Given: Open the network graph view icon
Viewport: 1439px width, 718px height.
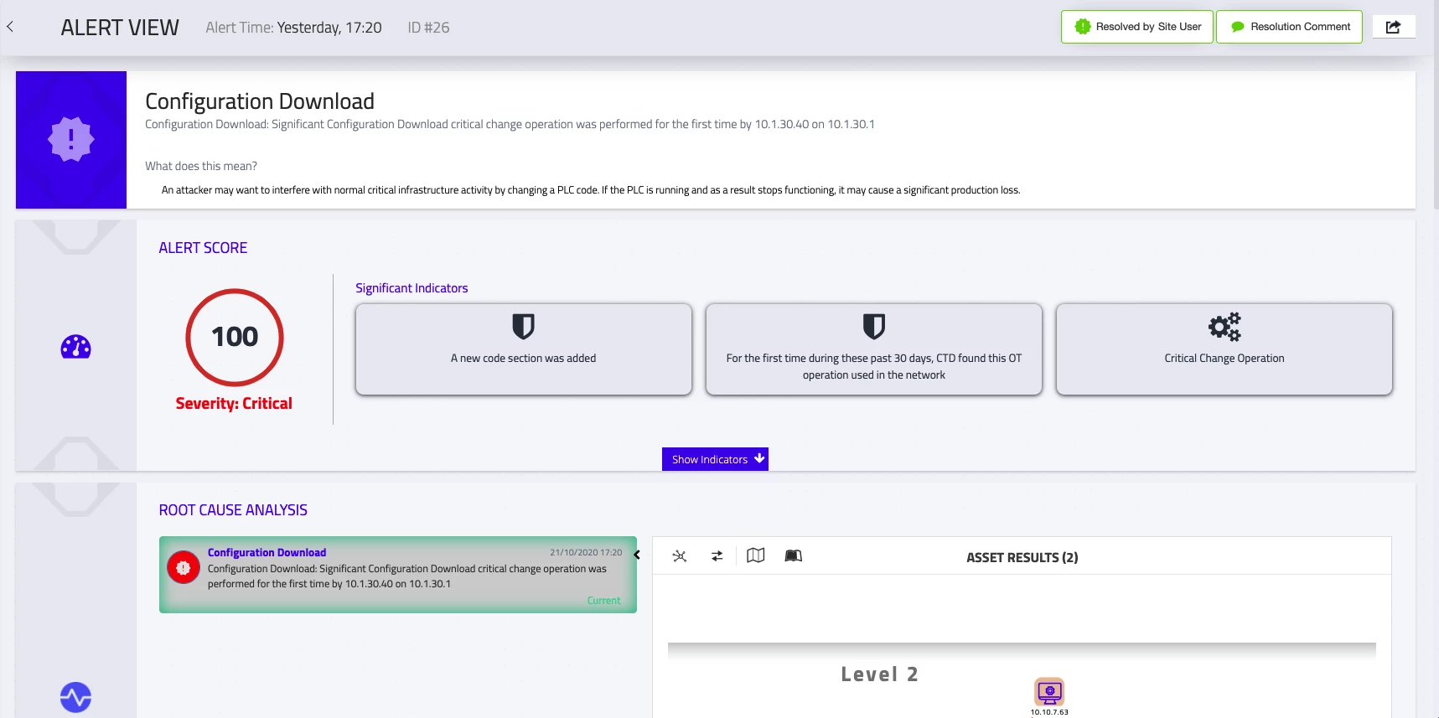Looking at the screenshot, I should coord(680,556).
